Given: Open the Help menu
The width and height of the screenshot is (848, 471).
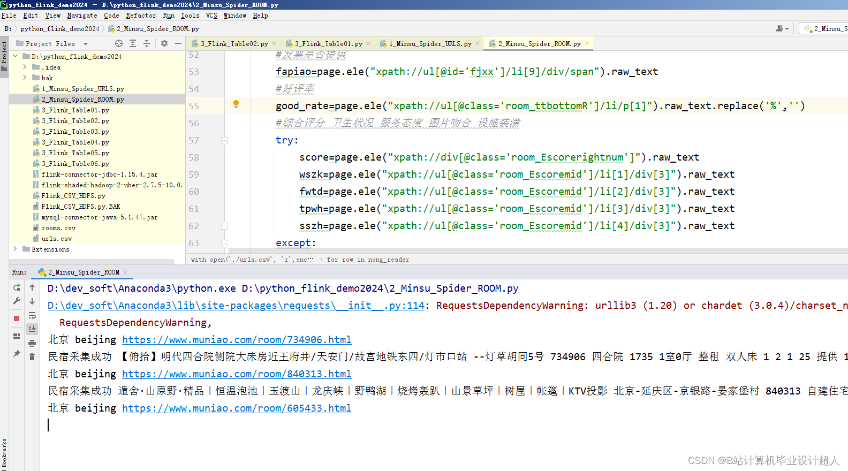Looking at the screenshot, I should [260, 16].
